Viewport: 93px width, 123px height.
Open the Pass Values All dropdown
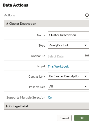click(68, 86)
